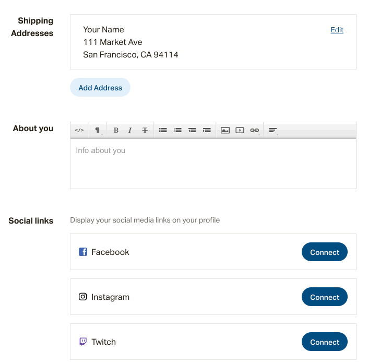Apply strikethrough formatting in editor

[x=145, y=130]
